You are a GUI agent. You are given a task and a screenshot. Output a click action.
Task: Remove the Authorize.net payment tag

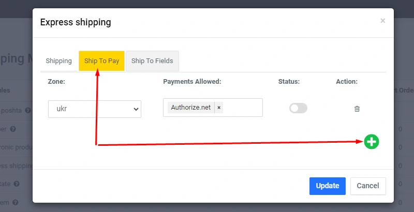coord(219,108)
